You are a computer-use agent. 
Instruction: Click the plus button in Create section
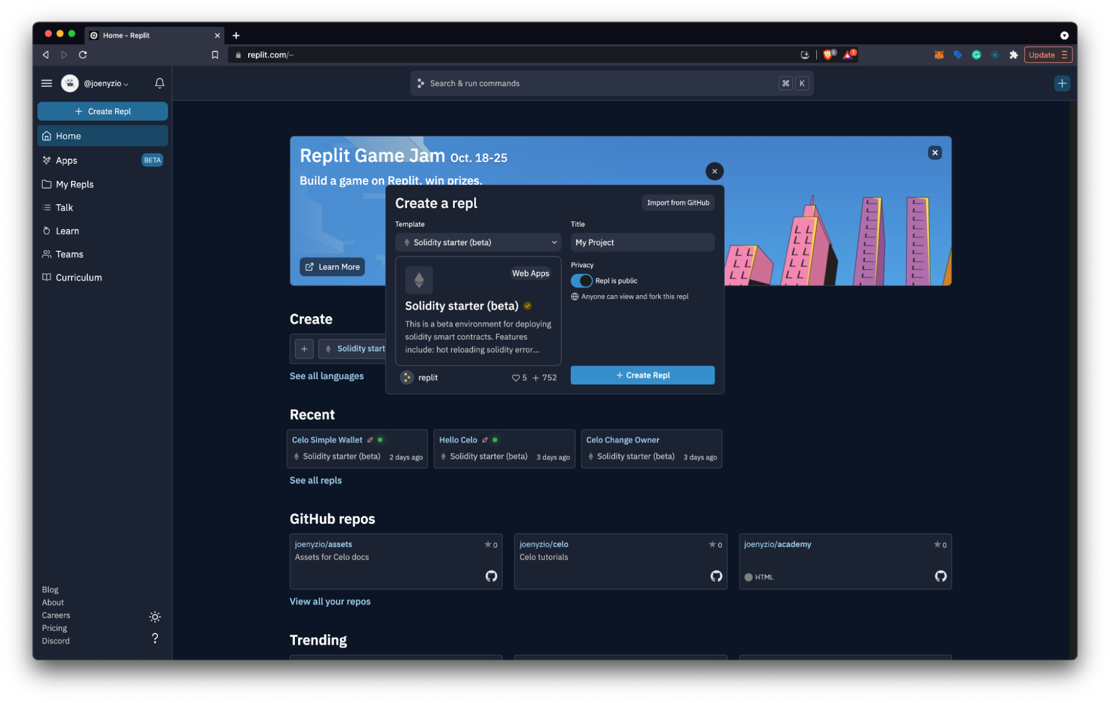pos(304,348)
